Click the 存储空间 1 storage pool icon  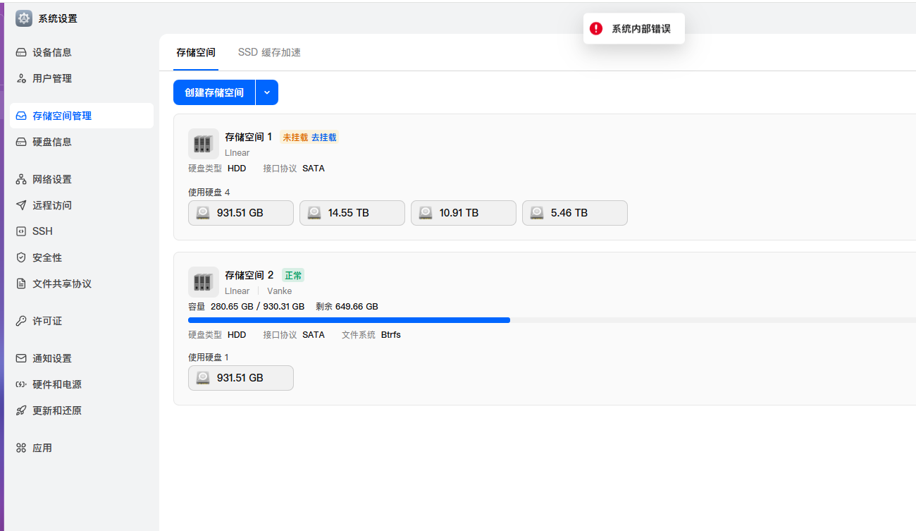(203, 143)
